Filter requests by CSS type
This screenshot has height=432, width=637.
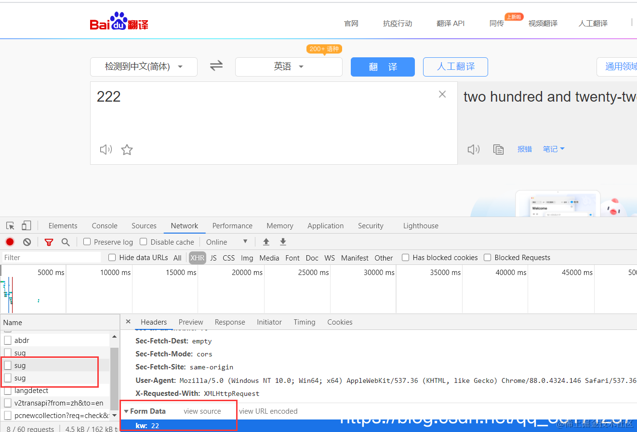pos(229,258)
